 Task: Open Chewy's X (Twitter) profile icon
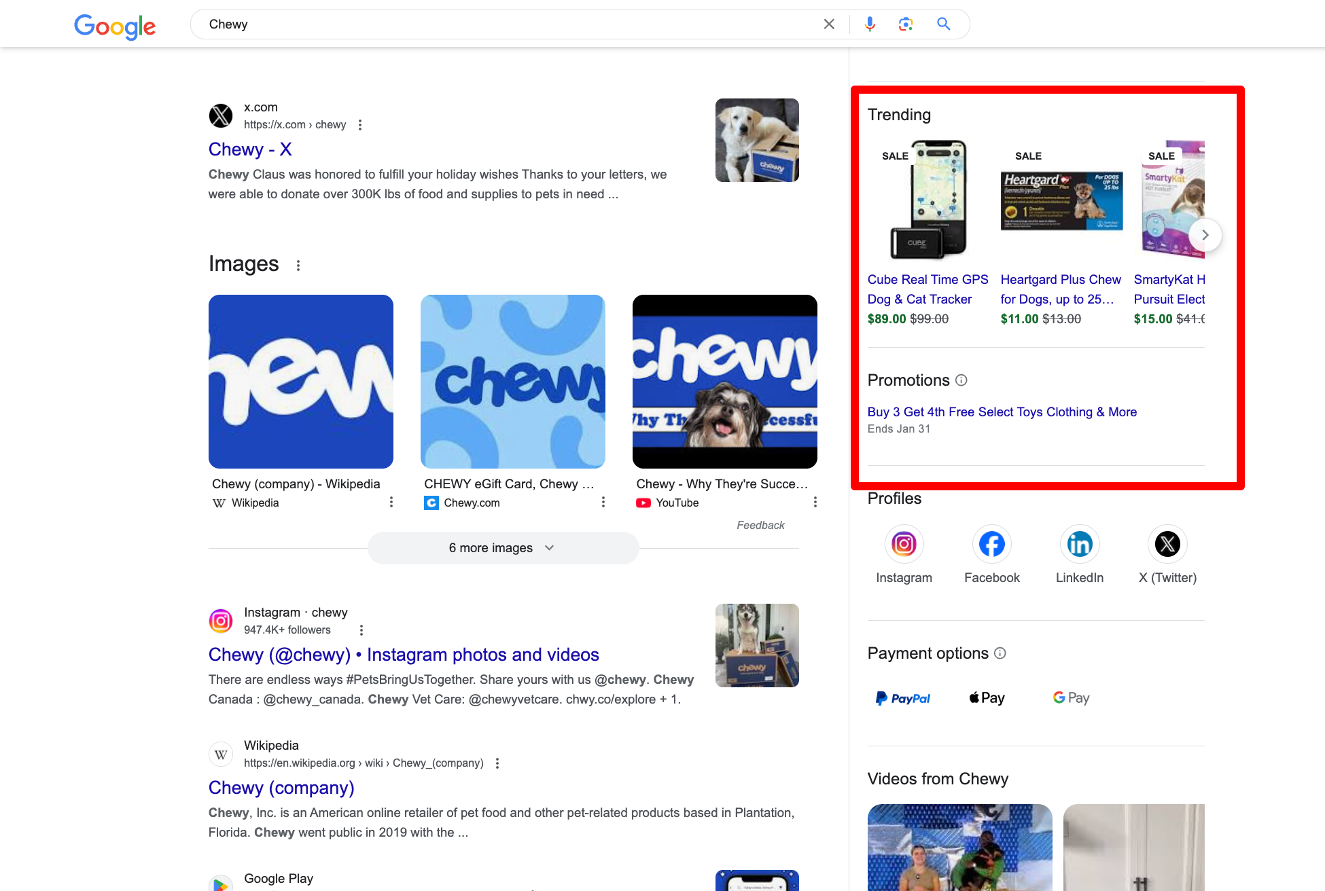tap(1167, 544)
